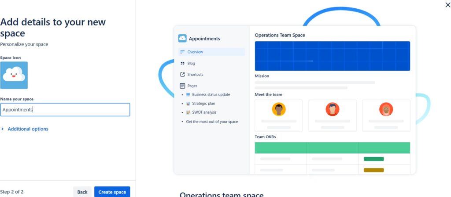Screen dimensions: 451x197
Task: Click the Appointments cloud icon in preview
Action: coord(182,38)
